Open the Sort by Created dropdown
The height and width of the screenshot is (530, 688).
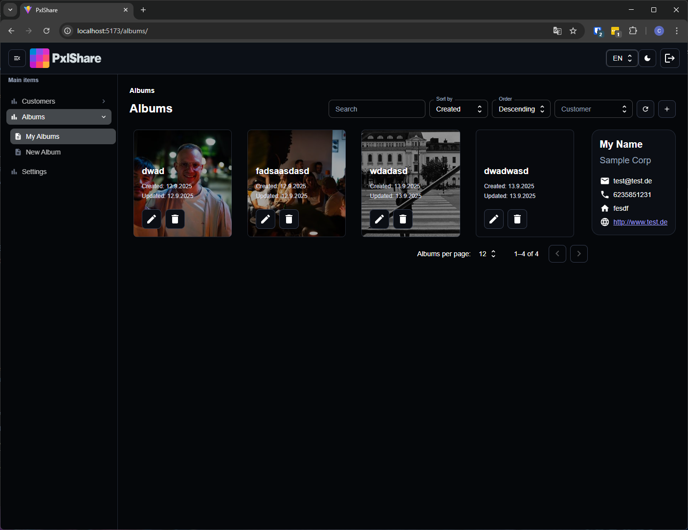pyautogui.click(x=458, y=109)
